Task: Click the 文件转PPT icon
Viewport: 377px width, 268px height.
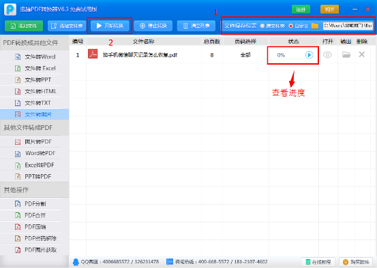Action: pyautogui.click(x=18, y=80)
